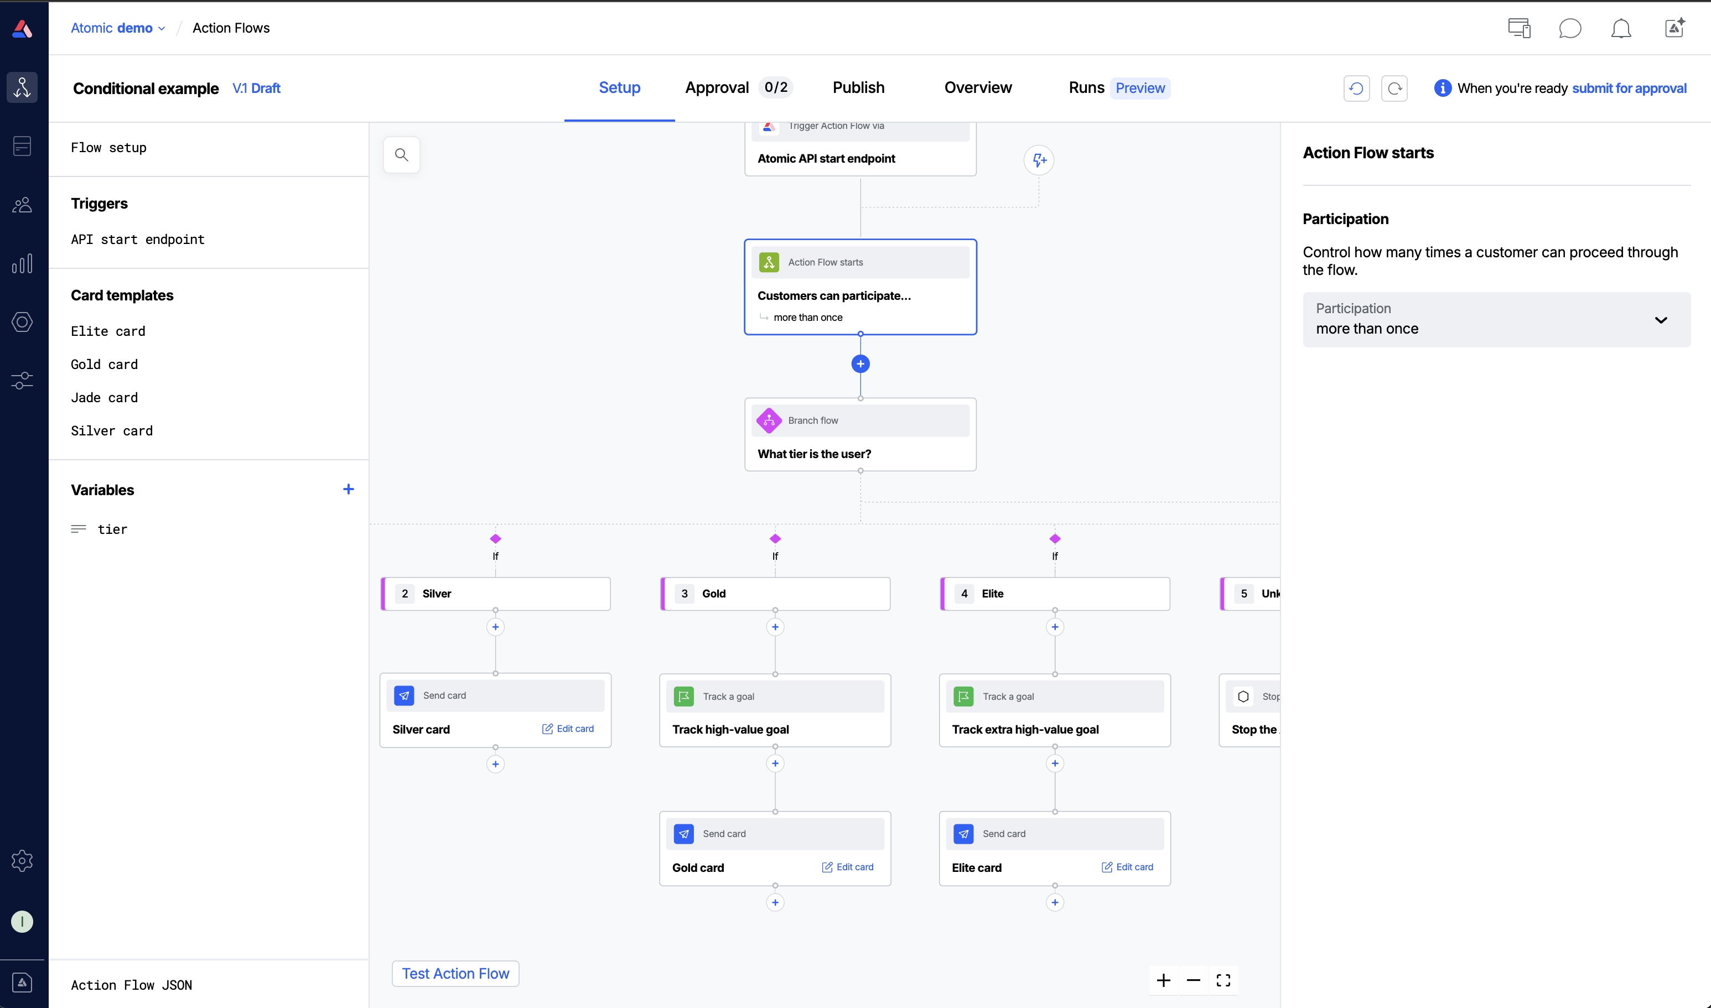Click the undo arrow icon
The image size is (1711, 1008).
(1356, 89)
